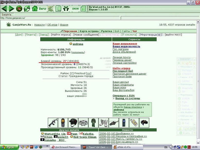Go home via the house icon
The height and width of the screenshot is (150, 200).
pyautogui.click(x=35, y=9)
